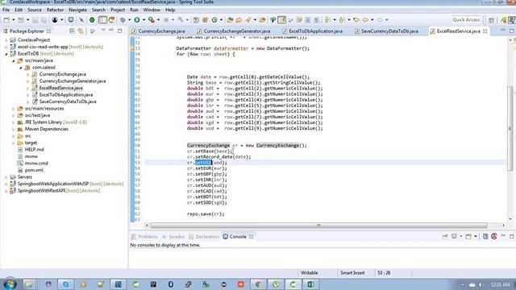The image size is (516, 290).
Task: Click the New Java Class green icon
Action: pos(214,20)
